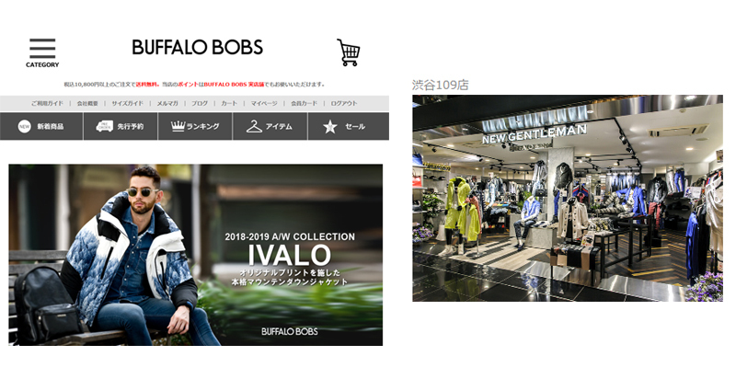736x379 pixels.
Task: Click the hanger item icon
Action: 254,126
